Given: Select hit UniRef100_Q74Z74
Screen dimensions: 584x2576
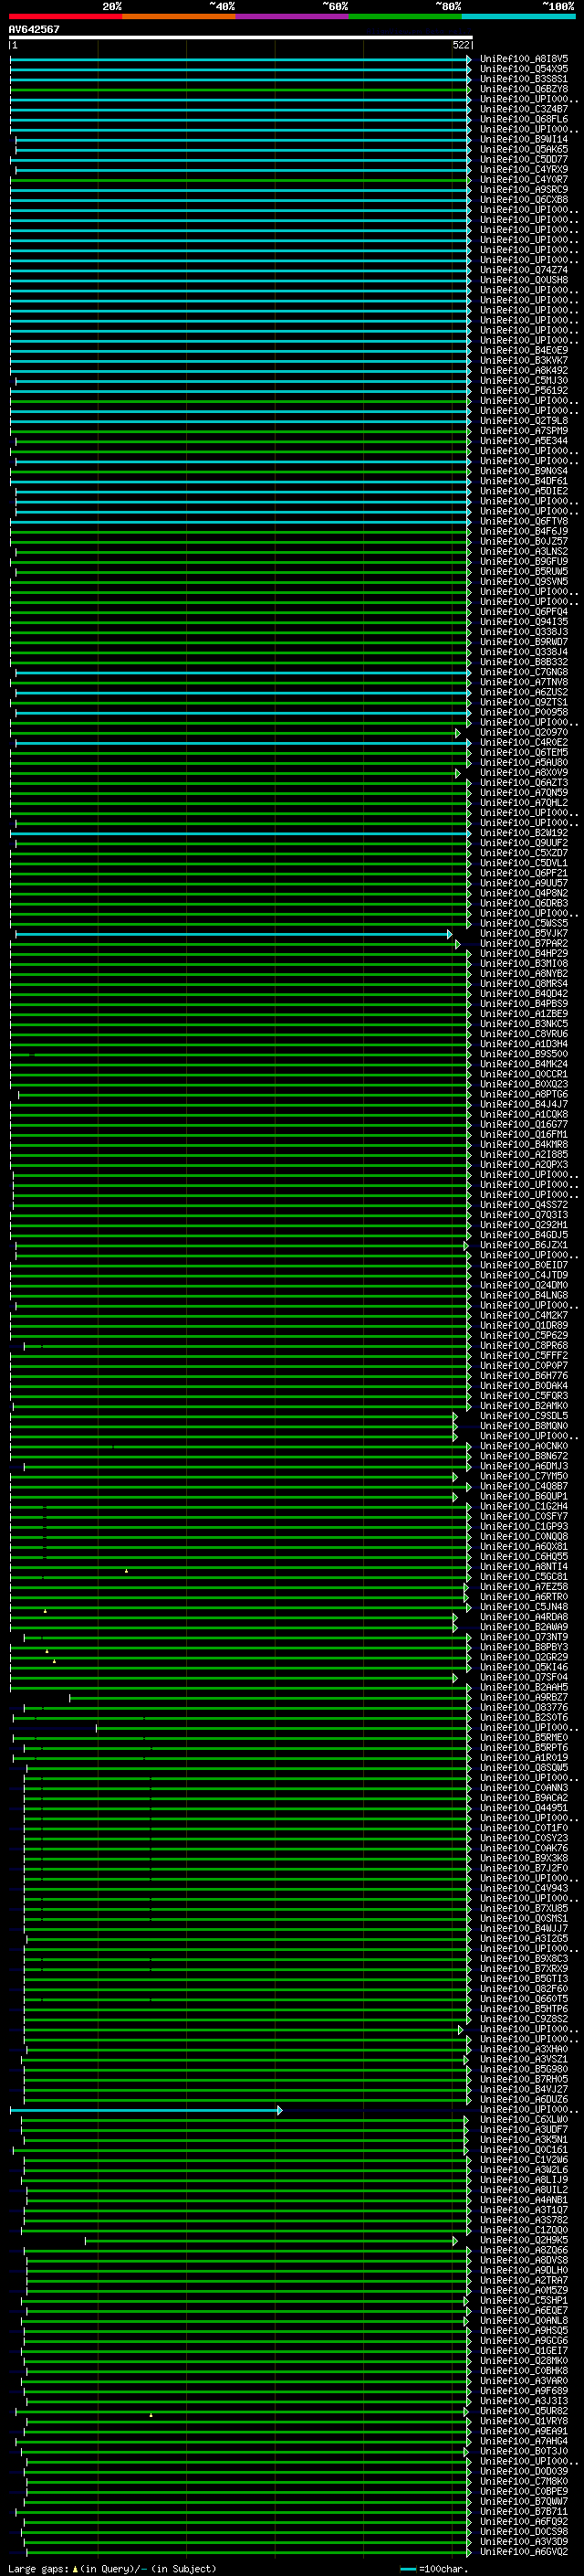Looking at the screenshot, I should click(x=524, y=270).
